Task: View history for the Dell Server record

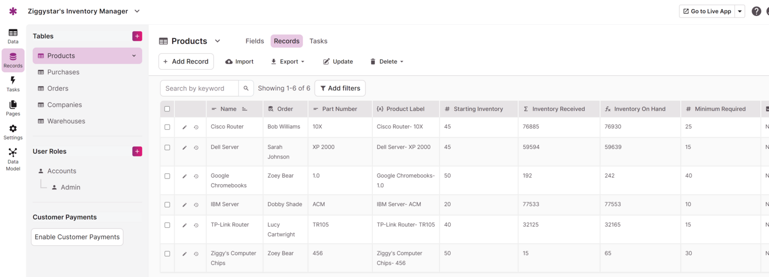Action: tap(196, 148)
